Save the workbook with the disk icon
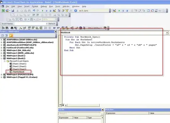 coord(13,10)
